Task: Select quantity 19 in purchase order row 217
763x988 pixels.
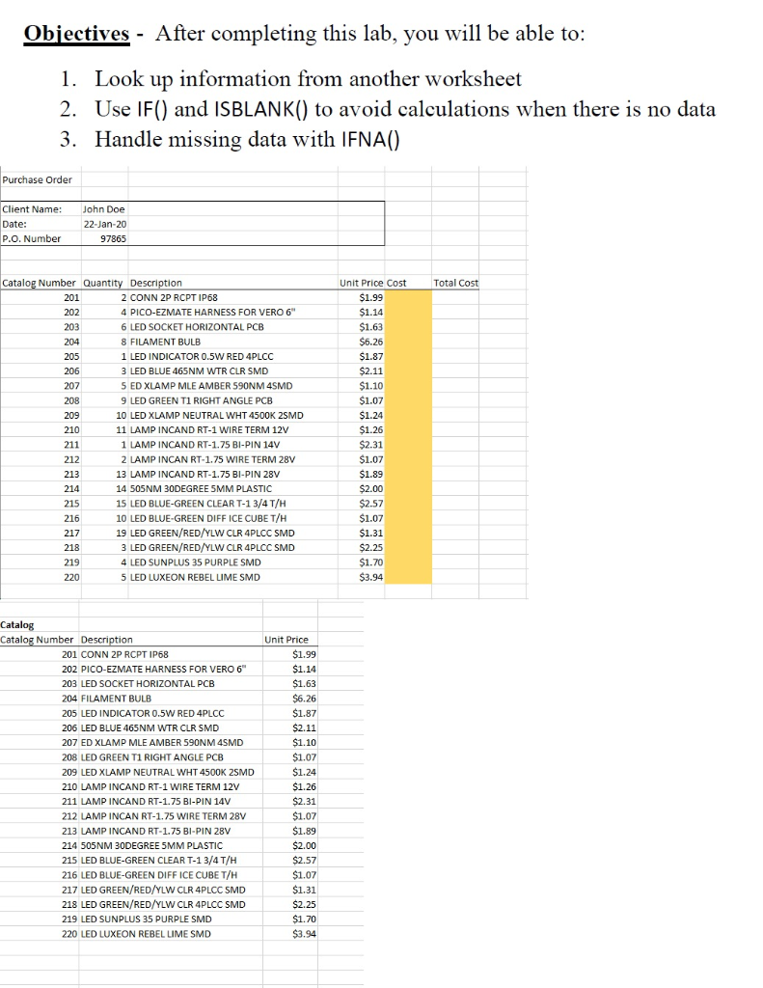Action: (x=122, y=533)
